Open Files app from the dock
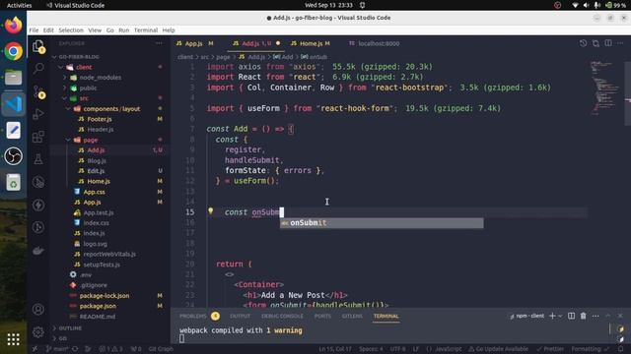 13,78
